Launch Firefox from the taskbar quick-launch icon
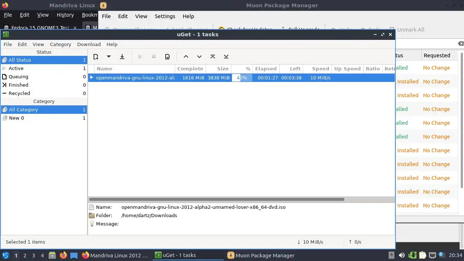This screenshot has height=261, width=464. [63, 255]
